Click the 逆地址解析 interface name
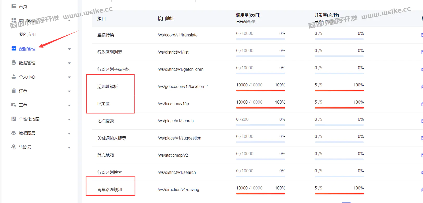This screenshot has height=203, width=423. tap(108, 86)
